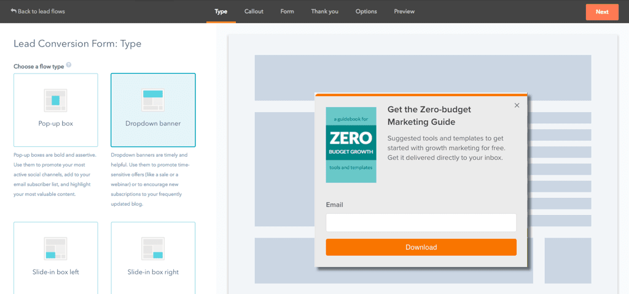The width and height of the screenshot is (629, 294).
Task: Click the 'Lead Conversion Form: Type' heading
Action: point(77,43)
